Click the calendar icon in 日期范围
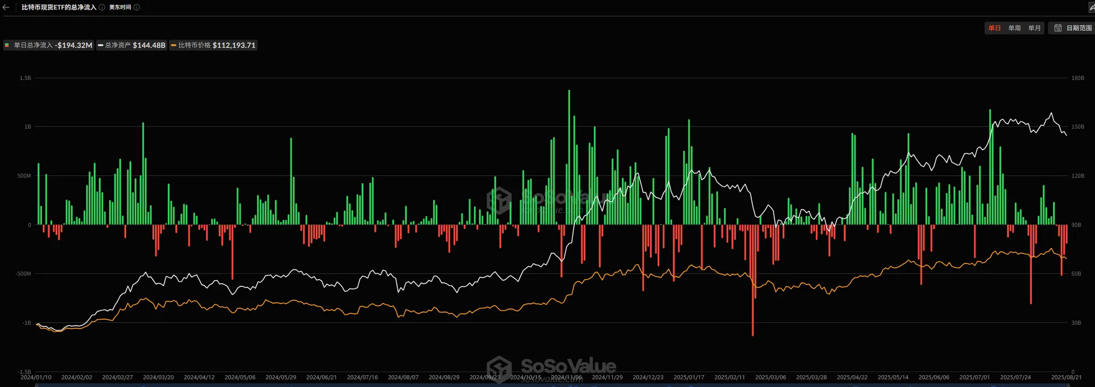This screenshot has width=1095, height=387. (1058, 28)
